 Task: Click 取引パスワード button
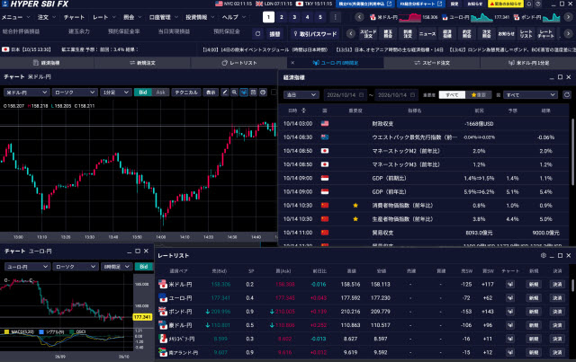coord(315,34)
